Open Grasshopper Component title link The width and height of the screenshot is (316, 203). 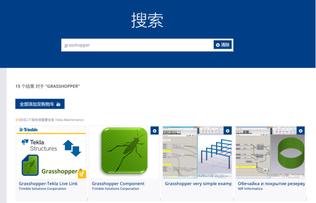coord(118,183)
